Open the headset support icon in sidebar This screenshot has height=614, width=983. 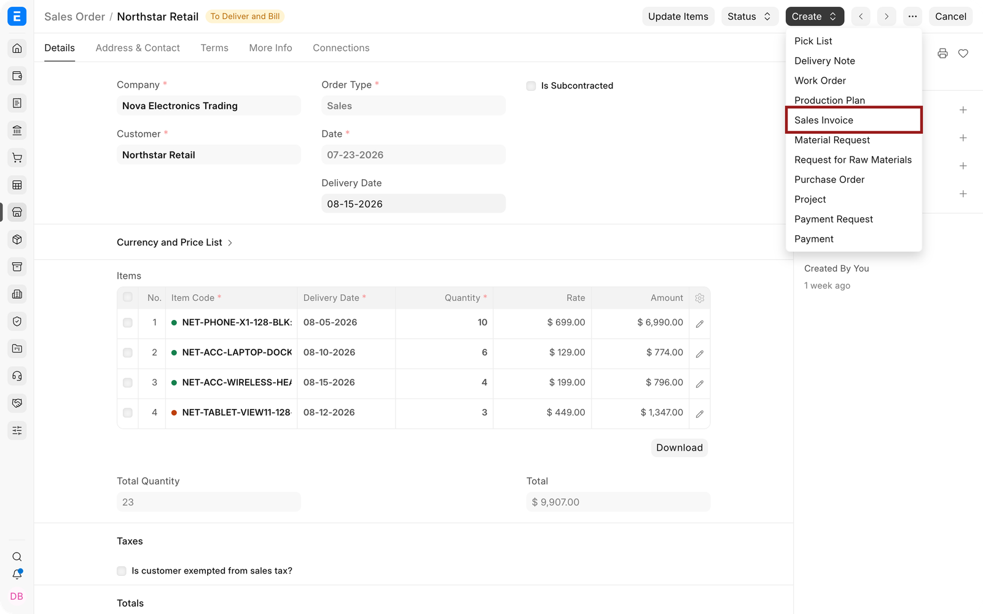tap(17, 376)
